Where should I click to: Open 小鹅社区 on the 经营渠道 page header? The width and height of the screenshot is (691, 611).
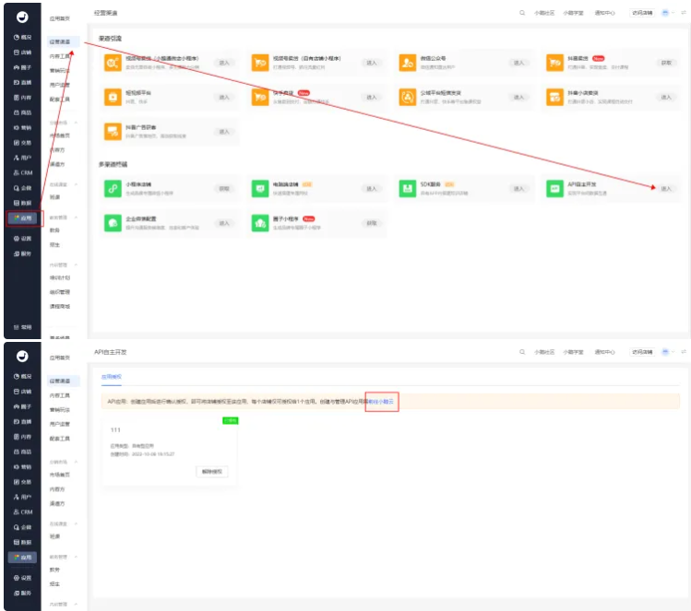click(544, 13)
